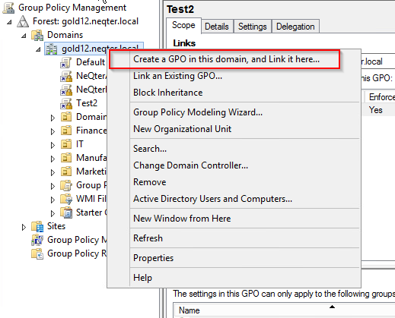Collapse the gold12.neqter.local domain node
This screenshot has height=318, width=395.
click(x=38, y=49)
